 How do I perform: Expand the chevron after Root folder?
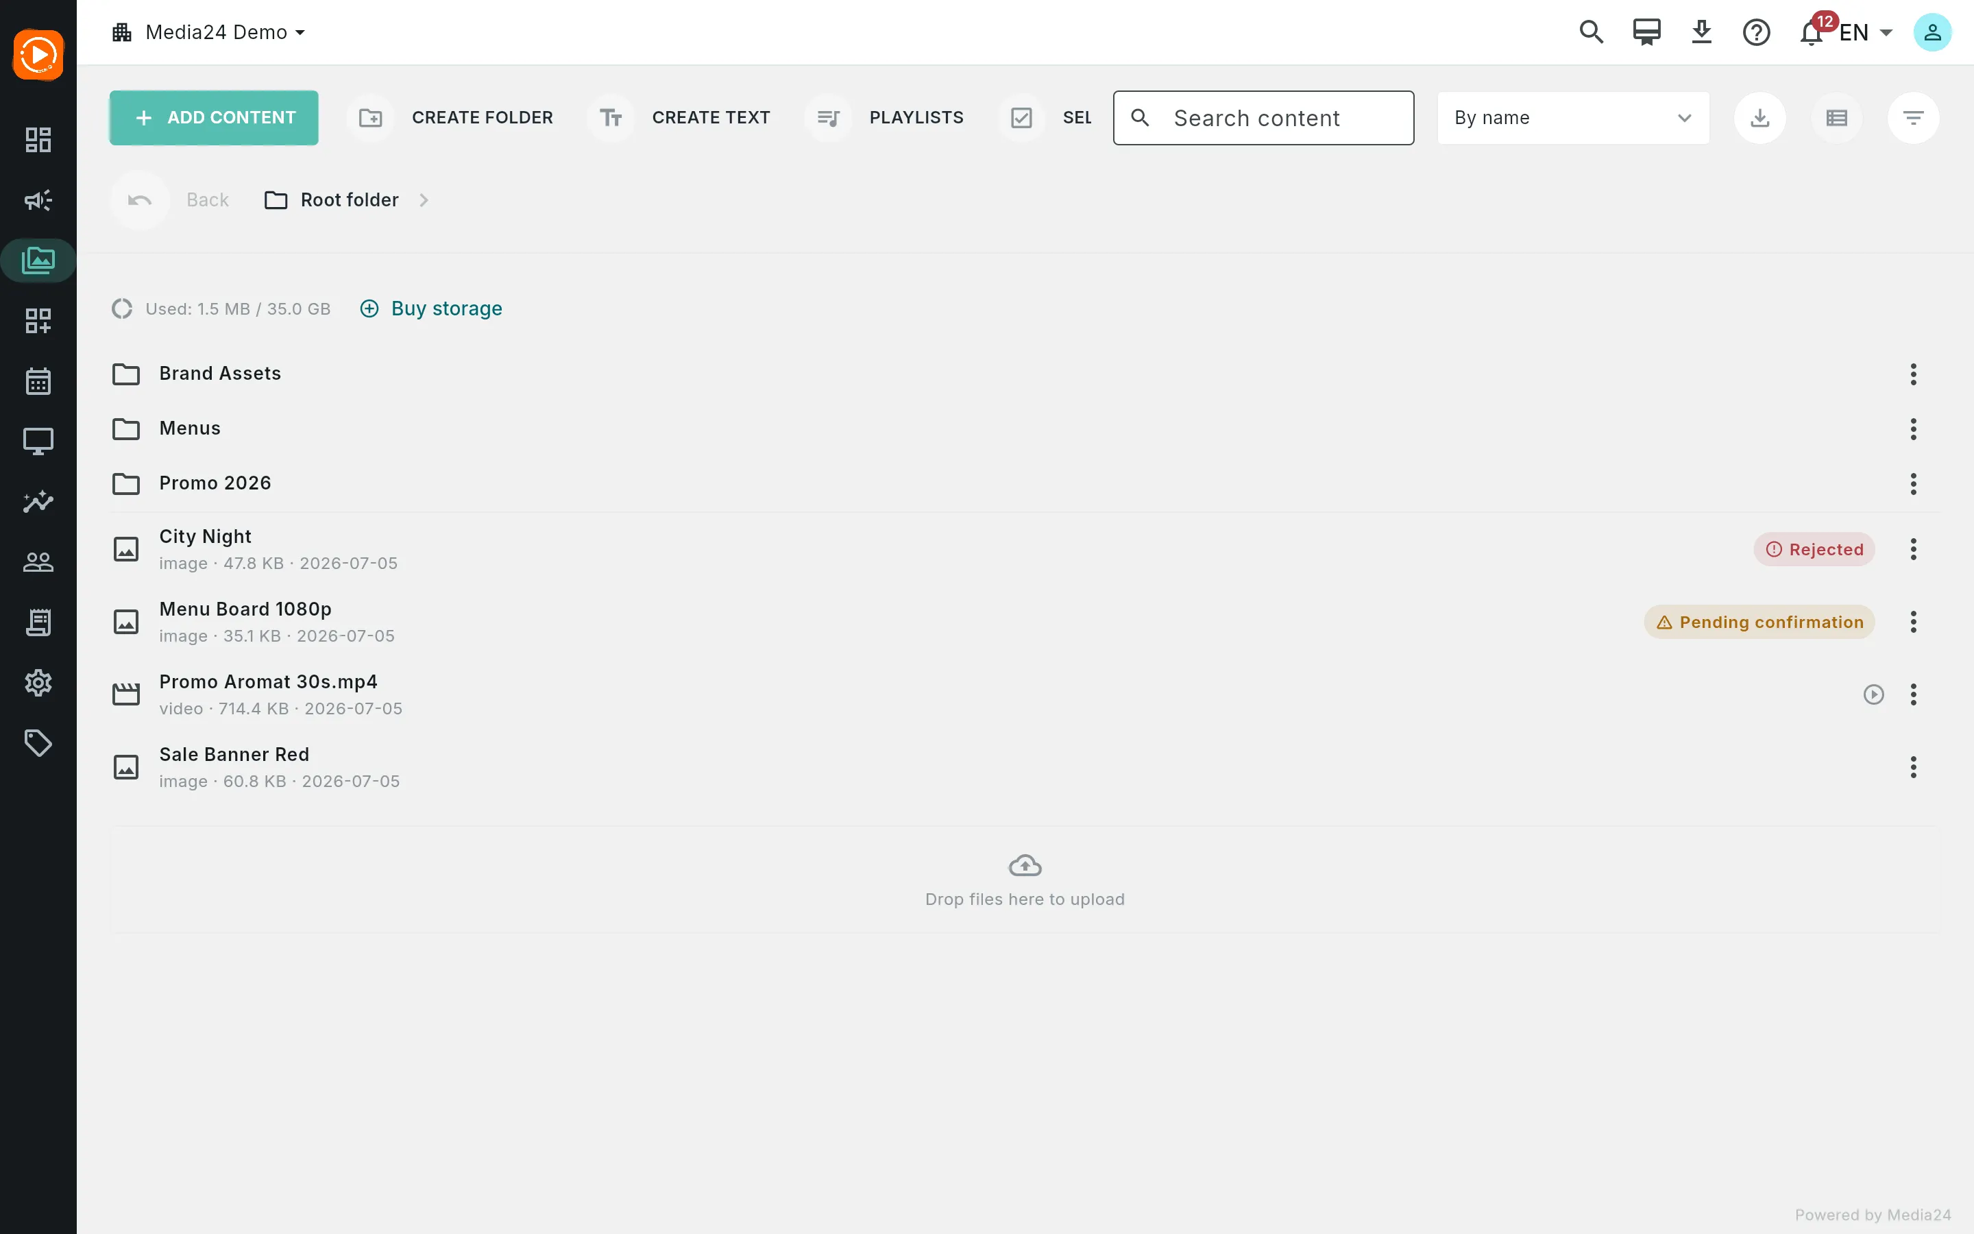click(x=424, y=200)
